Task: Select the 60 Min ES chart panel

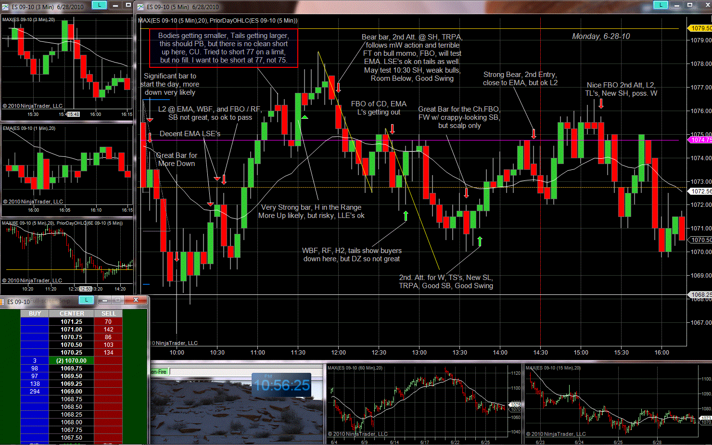Action: click(x=419, y=402)
